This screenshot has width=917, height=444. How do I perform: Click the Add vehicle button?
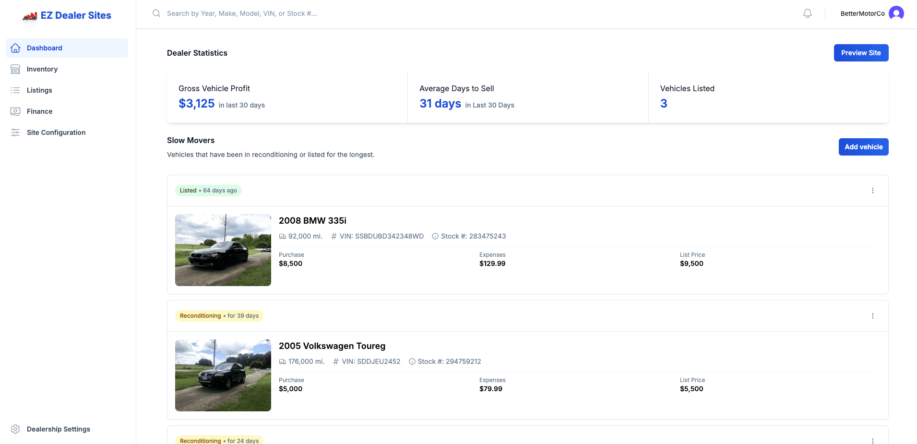coord(863,146)
